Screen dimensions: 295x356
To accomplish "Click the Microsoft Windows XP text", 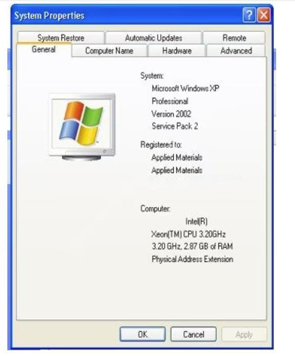I will coord(185,88).
